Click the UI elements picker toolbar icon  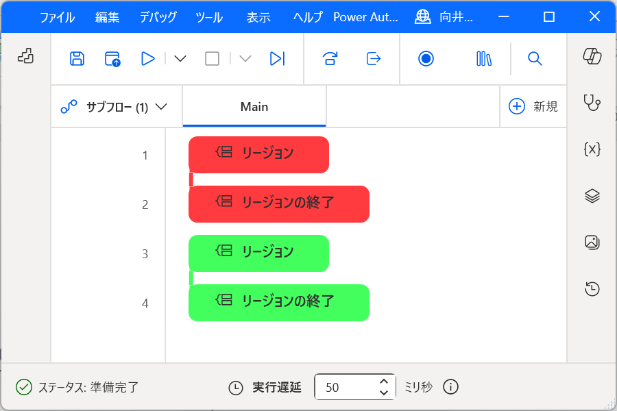click(330, 59)
